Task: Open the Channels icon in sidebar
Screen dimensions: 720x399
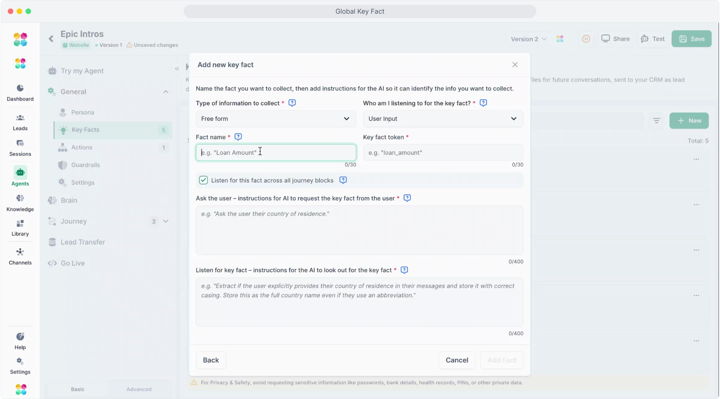Action: [20, 252]
